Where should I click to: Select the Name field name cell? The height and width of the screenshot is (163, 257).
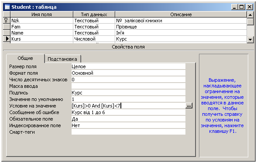point(41,33)
